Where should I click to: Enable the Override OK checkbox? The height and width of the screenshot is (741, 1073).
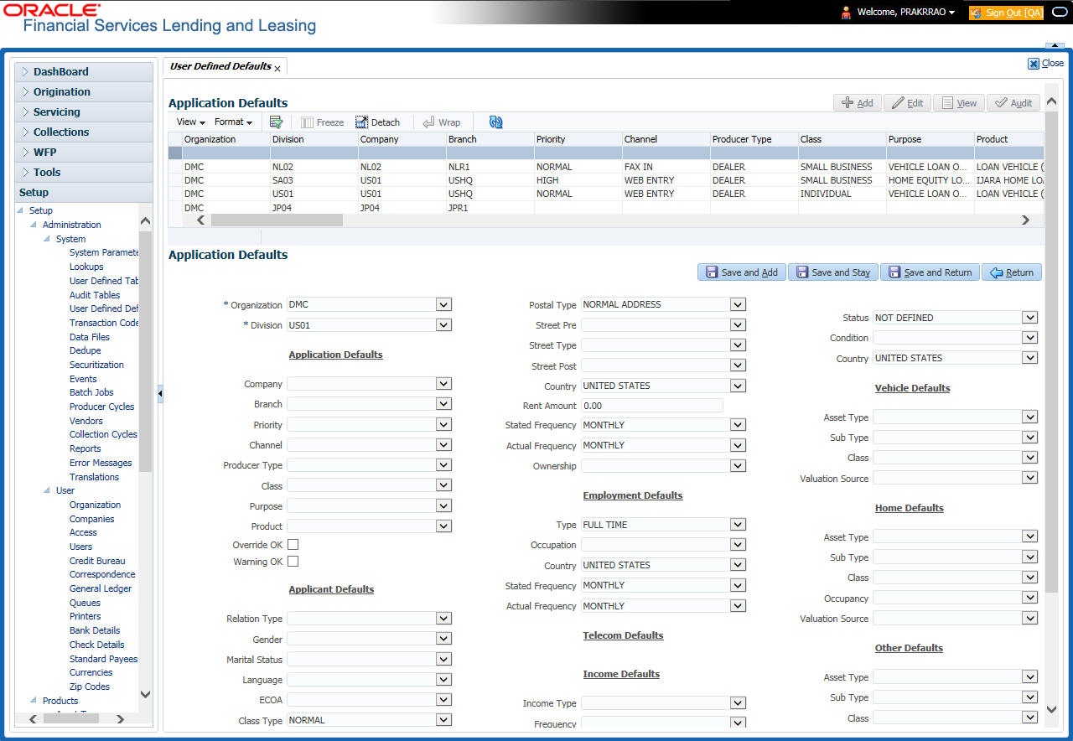(293, 545)
